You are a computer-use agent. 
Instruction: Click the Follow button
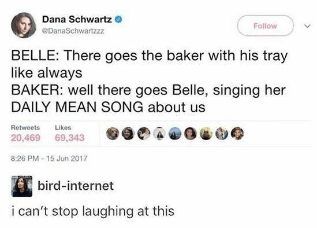(265, 25)
